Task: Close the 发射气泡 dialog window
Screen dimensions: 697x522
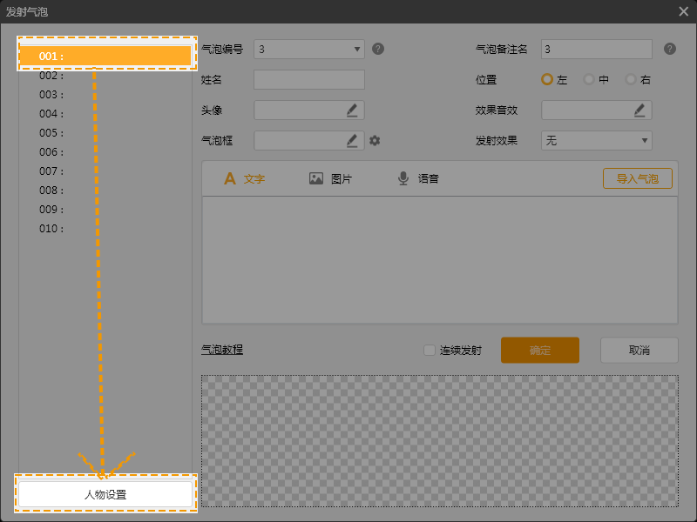Action: pos(684,11)
